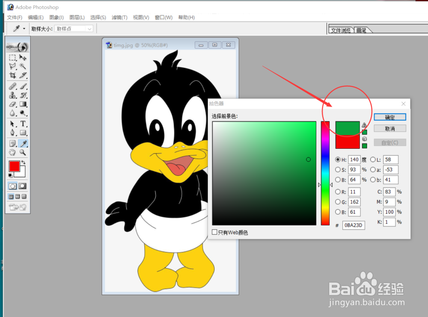
Task: Jump to ImageReady button
Action: 18,207
